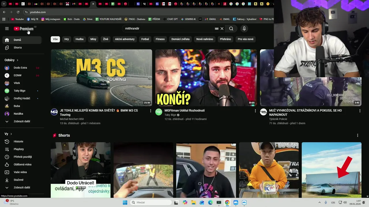Play the short with the red arrow
Image resolution: width=369 pixels, height=207 pixels.
332,170
